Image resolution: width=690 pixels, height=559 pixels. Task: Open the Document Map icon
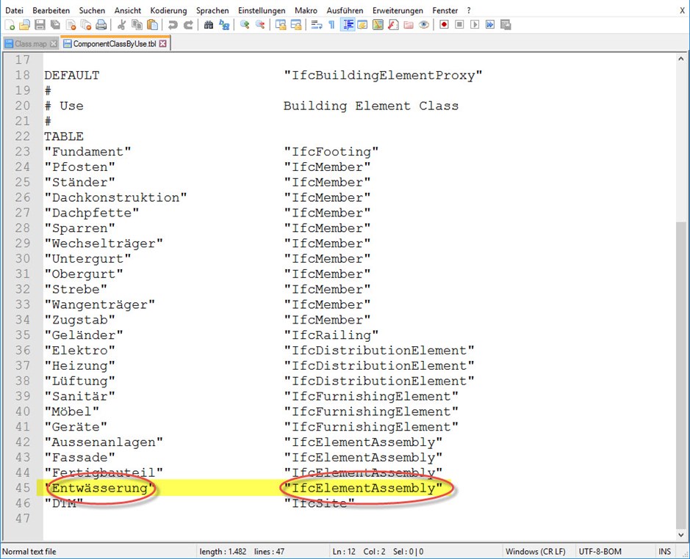(378, 25)
